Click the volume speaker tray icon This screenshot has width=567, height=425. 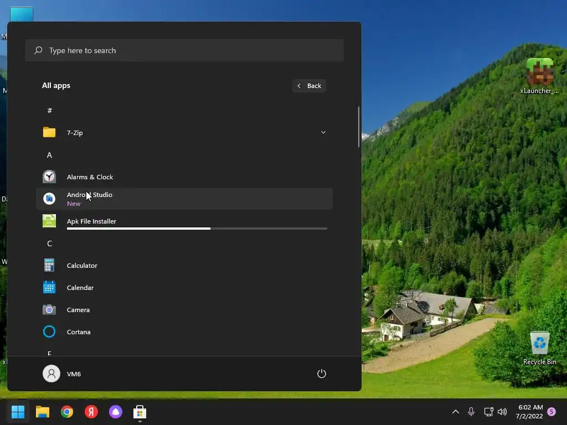[x=502, y=411]
